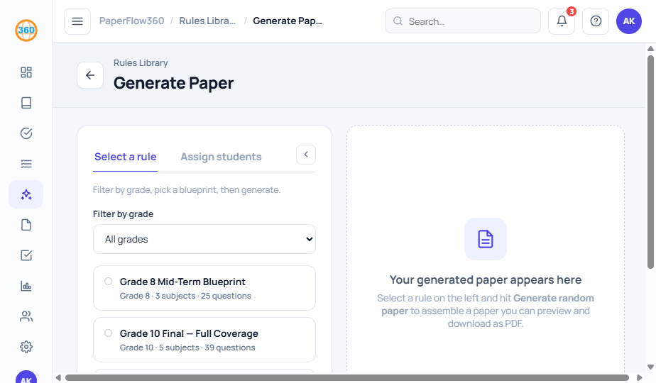656x383 pixels.
Task: Click the 'Filter by grade' label
Action: pyautogui.click(x=123, y=214)
